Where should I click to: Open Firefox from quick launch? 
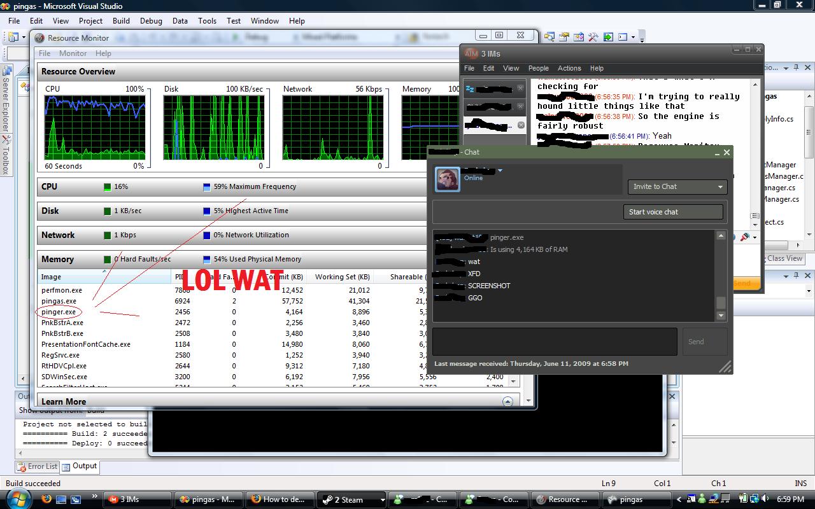pos(46,499)
